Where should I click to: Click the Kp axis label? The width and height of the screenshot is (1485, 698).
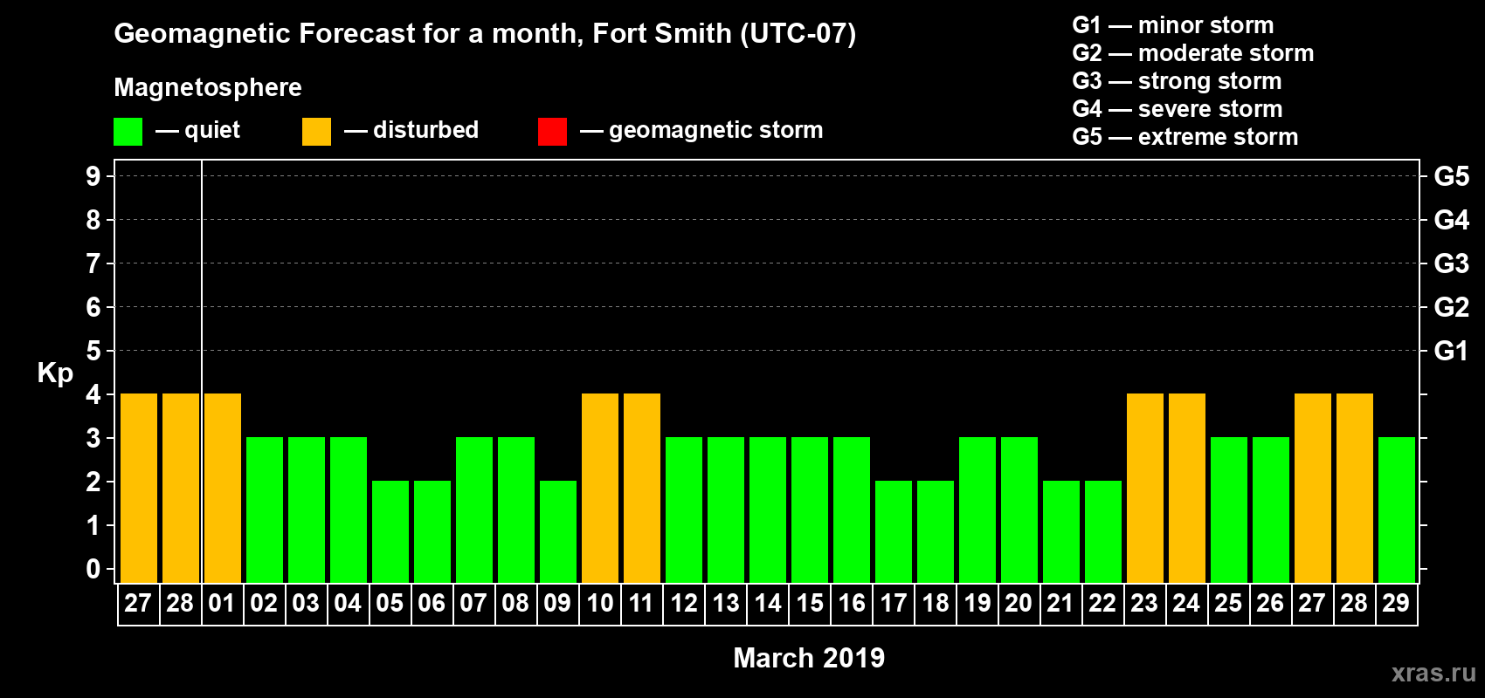pyautogui.click(x=55, y=373)
